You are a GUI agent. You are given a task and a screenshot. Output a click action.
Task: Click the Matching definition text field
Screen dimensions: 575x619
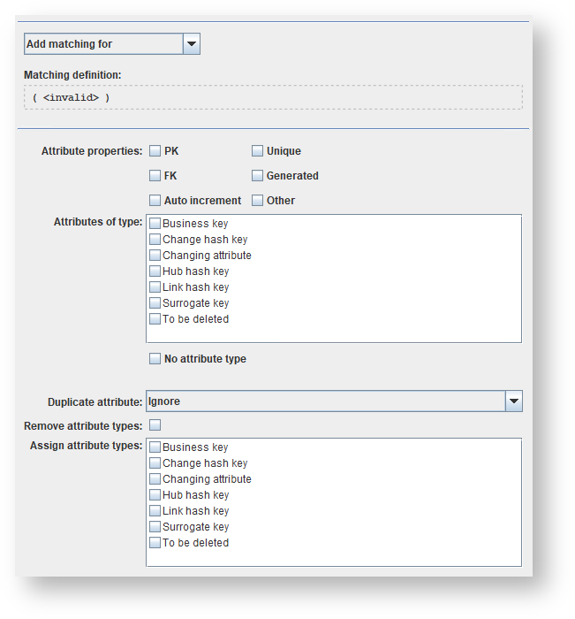[273, 97]
